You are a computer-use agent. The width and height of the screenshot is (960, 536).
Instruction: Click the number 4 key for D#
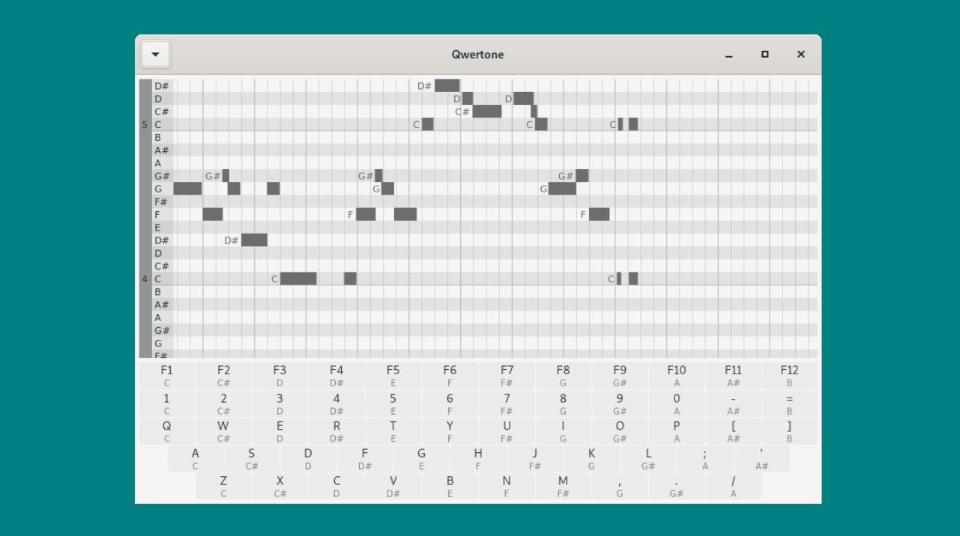click(x=336, y=404)
